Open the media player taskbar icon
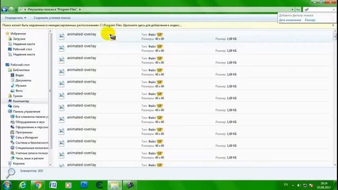 pos(68,185)
